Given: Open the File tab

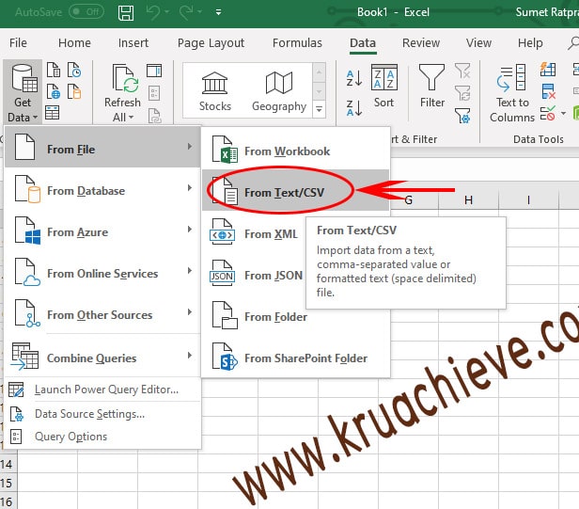Looking at the screenshot, I should pos(18,43).
